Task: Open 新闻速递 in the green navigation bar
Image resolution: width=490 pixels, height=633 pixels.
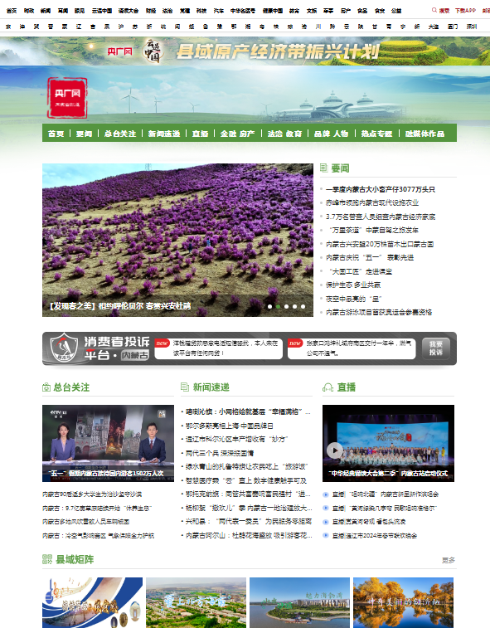Action: click(x=164, y=134)
